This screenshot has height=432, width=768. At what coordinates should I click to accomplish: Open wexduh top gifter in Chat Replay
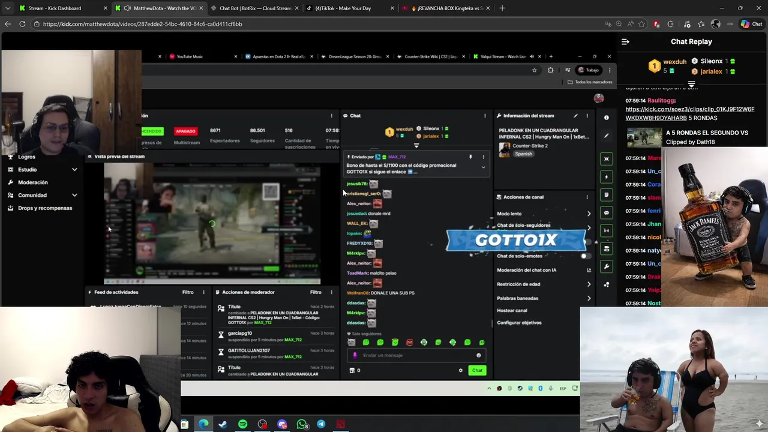[668, 65]
